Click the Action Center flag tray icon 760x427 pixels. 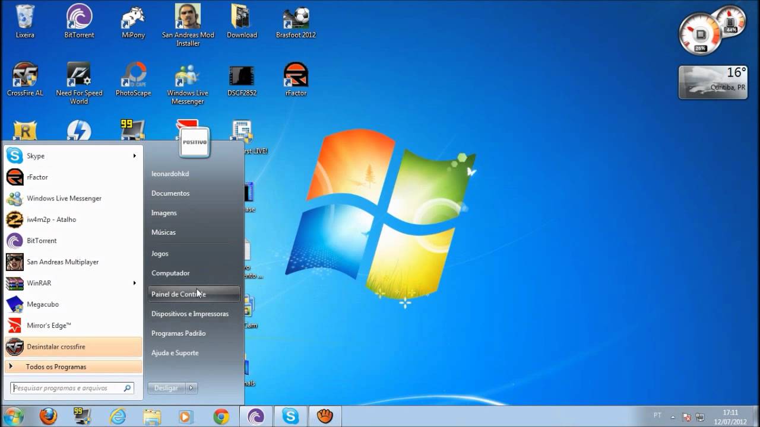tap(686, 417)
